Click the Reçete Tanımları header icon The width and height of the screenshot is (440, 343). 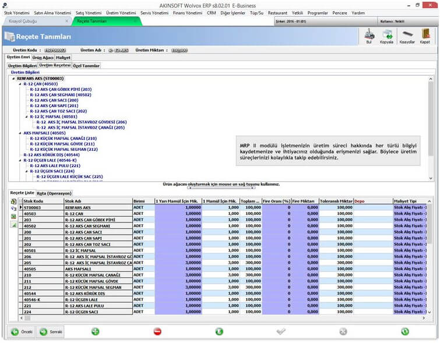click(x=9, y=37)
